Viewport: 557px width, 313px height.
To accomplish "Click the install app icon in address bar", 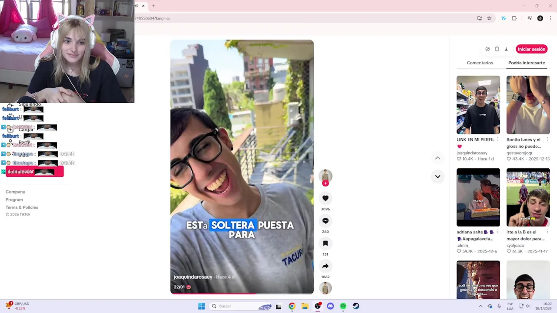I will (x=480, y=18).
